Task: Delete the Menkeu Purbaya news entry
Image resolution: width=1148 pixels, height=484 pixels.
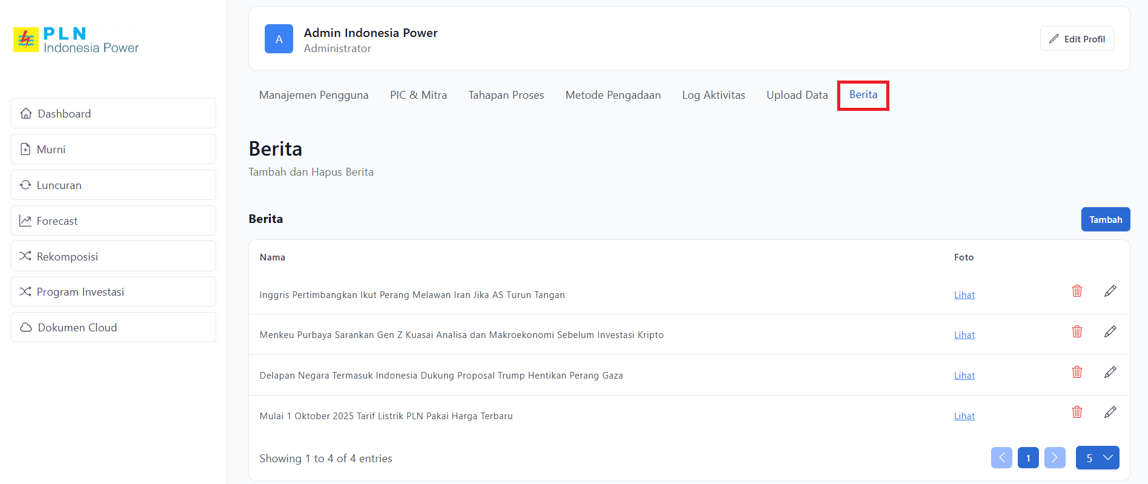Action: click(x=1077, y=332)
